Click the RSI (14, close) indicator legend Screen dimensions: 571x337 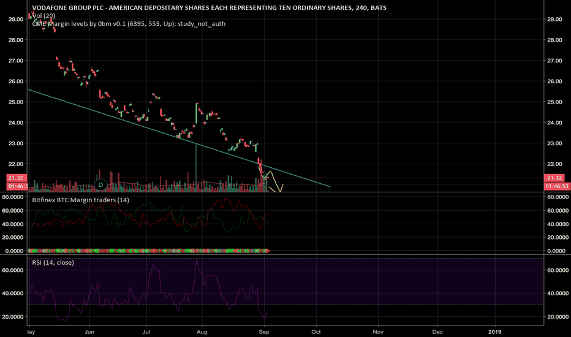click(x=53, y=263)
